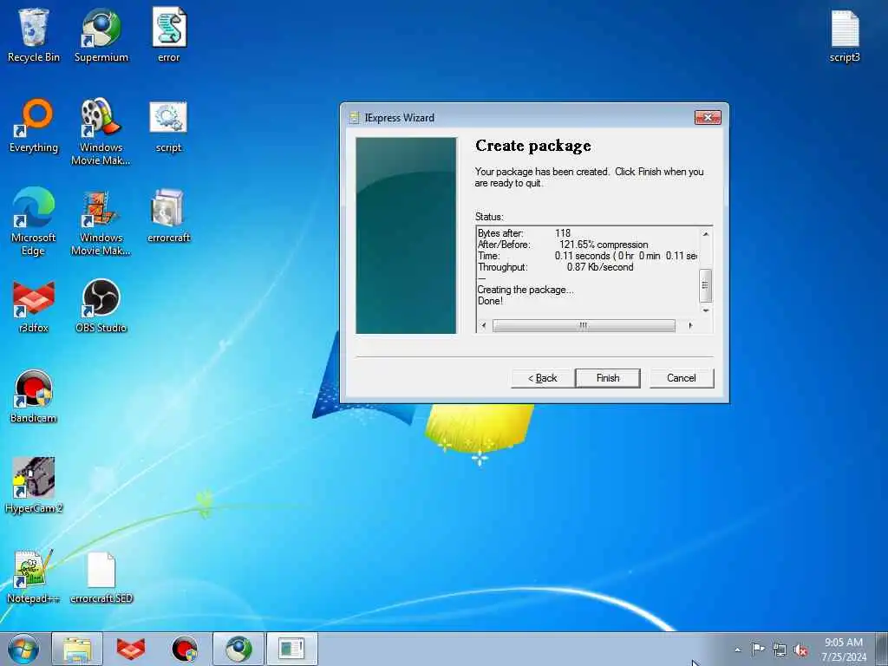Image resolution: width=888 pixels, height=666 pixels.
Task: Show hidden system tray icons
Action: point(737,650)
